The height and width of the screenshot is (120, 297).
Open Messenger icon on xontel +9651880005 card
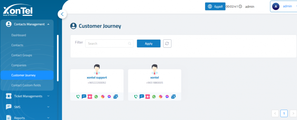click(167, 97)
